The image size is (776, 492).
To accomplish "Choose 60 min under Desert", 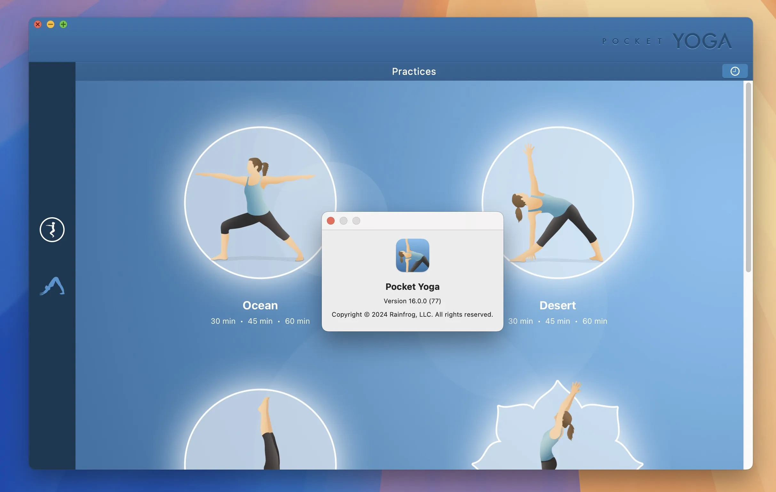I will (595, 321).
